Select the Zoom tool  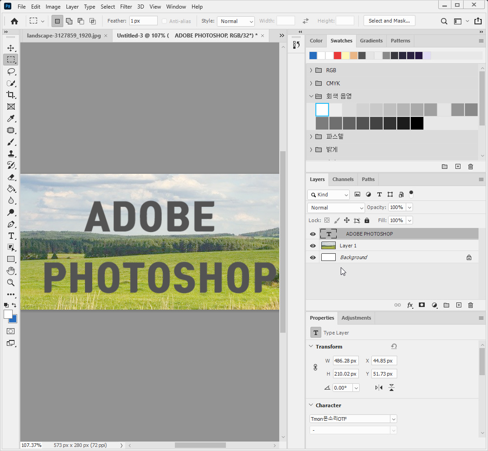[x=11, y=283]
